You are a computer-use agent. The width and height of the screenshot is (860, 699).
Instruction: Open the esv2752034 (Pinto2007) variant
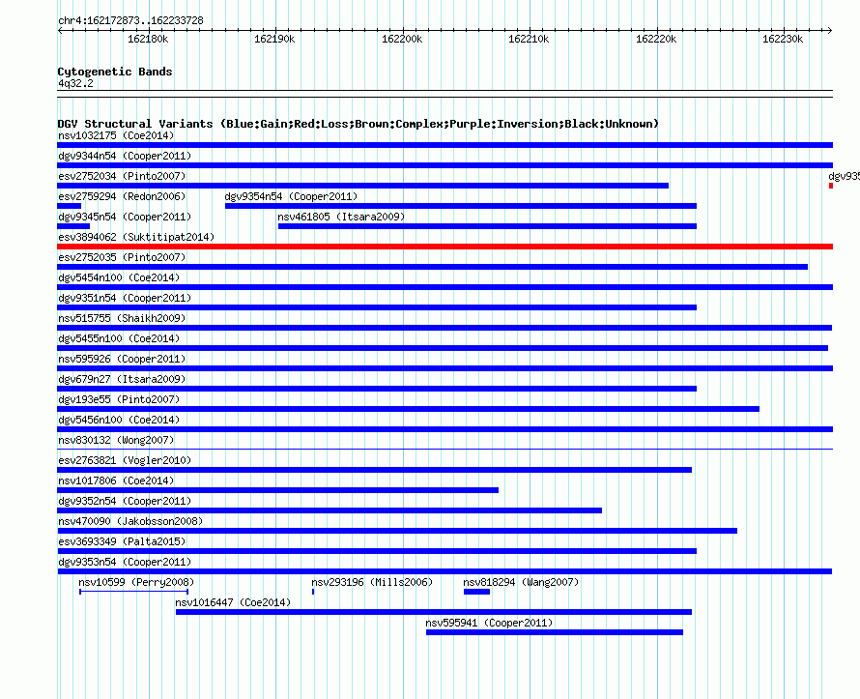[x=122, y=176]
